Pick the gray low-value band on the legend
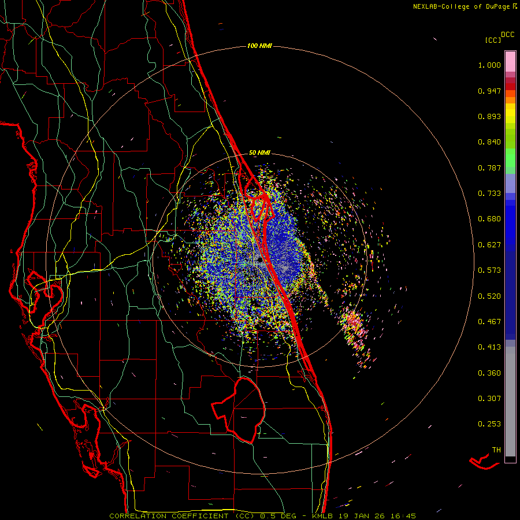Image resolution: width=520 pixels, height=520 pixels. tap(510, 402)
